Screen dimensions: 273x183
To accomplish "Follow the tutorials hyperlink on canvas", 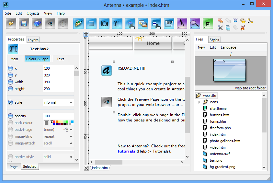I will [x=126, y=151].
